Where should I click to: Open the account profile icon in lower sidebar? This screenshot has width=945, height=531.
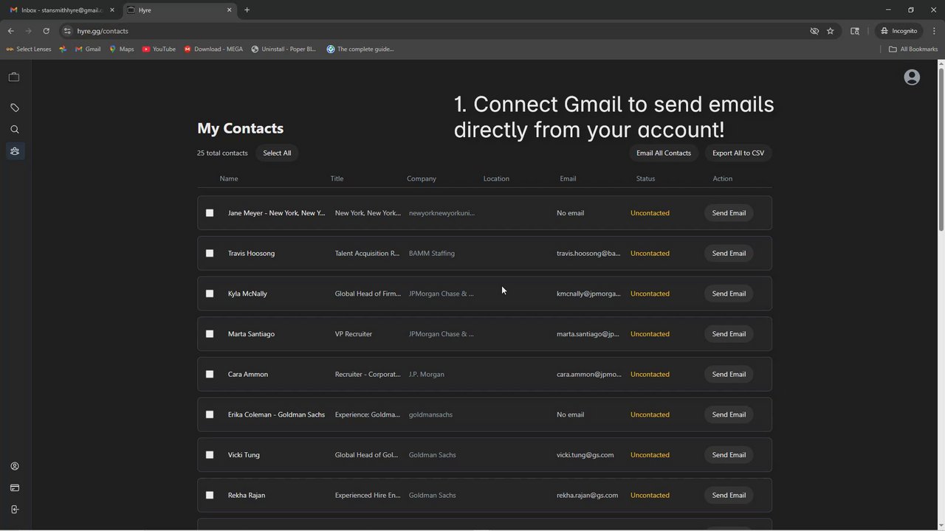point(14,466)
